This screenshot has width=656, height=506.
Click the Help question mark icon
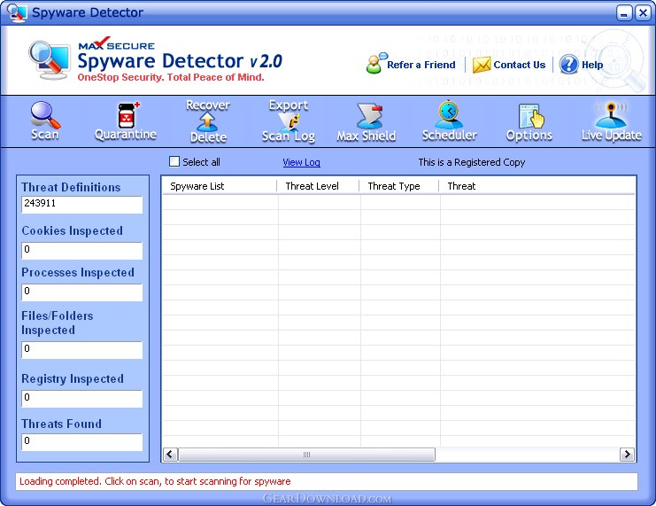pyautogui.click(x=568, y=65)
